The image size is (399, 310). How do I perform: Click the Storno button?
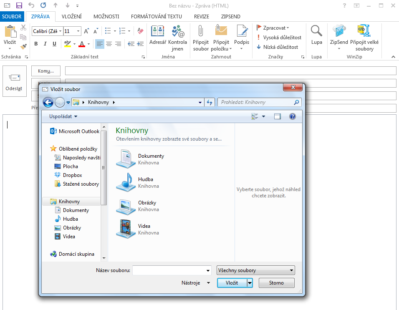276,283
